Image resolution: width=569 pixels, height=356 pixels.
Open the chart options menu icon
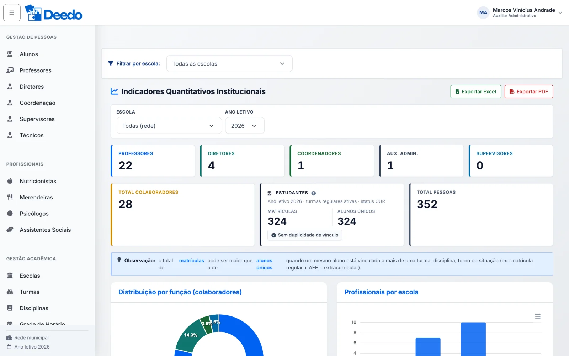coord(538,316)
